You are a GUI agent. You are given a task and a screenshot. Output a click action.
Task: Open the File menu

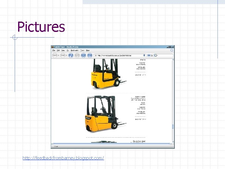(x=54, y=50)
